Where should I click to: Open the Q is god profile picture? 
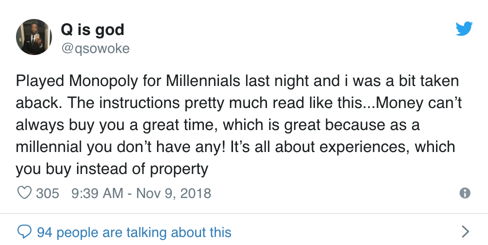34,37
